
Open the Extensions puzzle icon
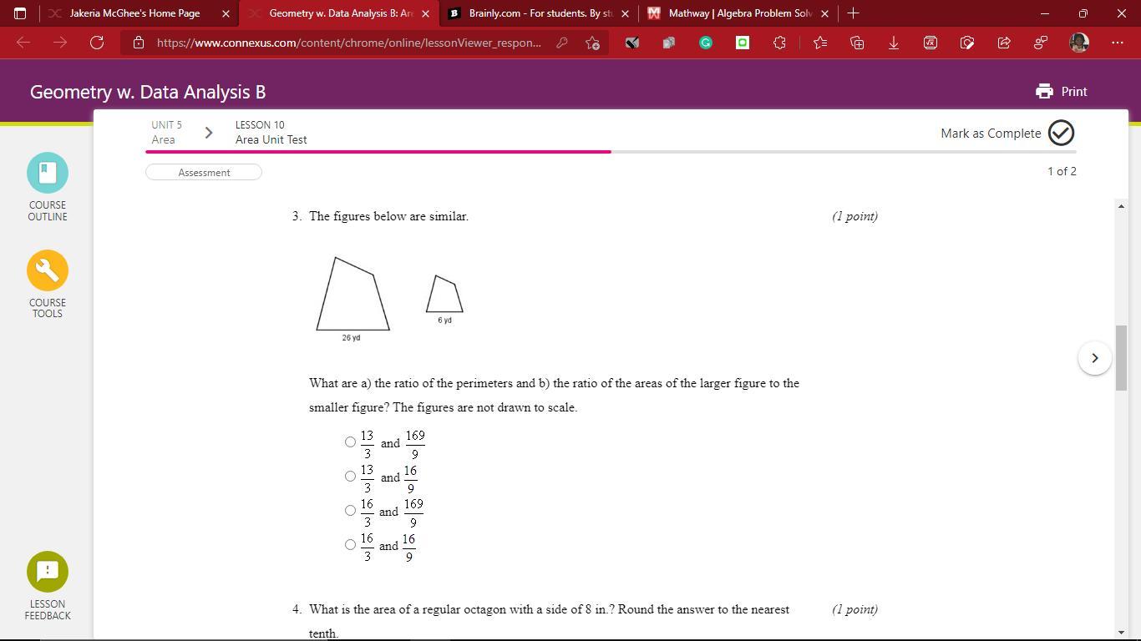pyautogui.click(x=779, y=43)
